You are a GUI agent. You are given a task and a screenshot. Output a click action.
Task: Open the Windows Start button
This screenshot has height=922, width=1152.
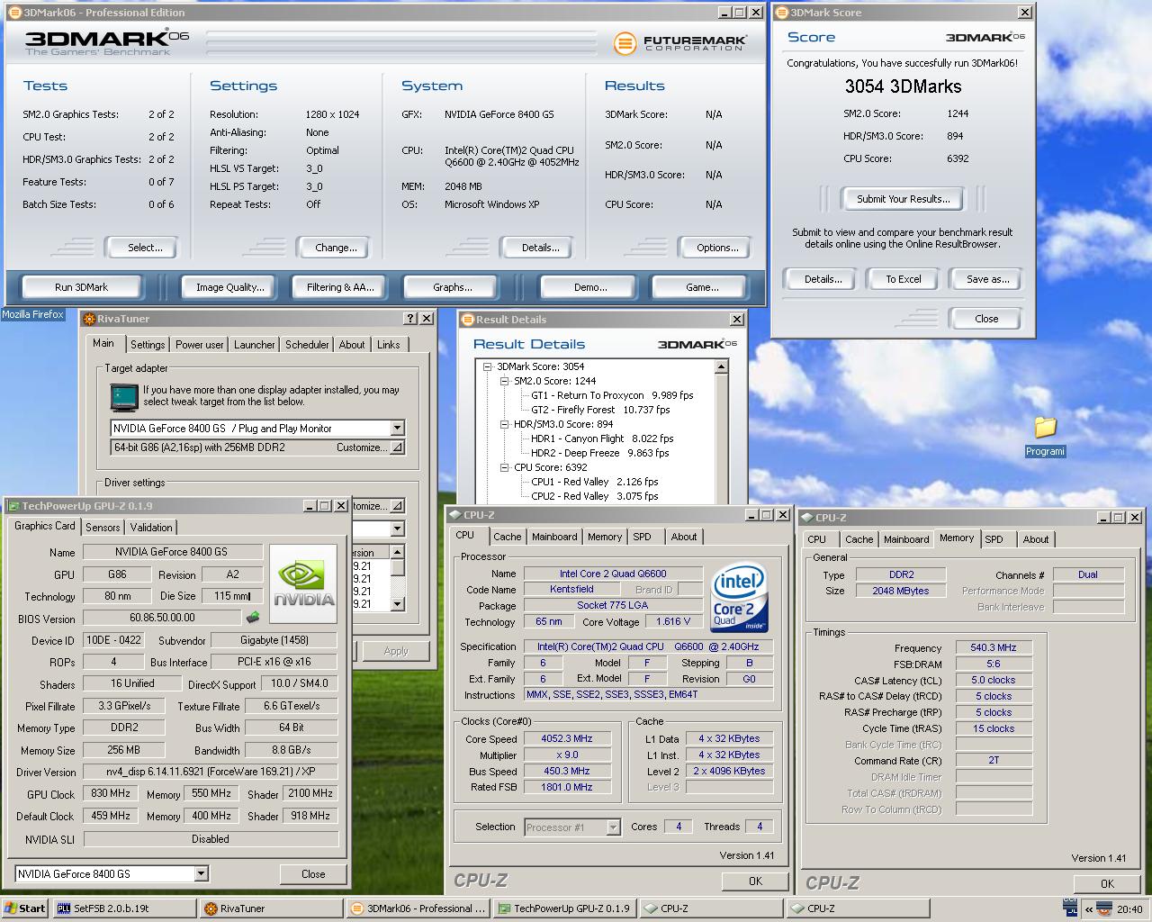(x=25, y=908)
